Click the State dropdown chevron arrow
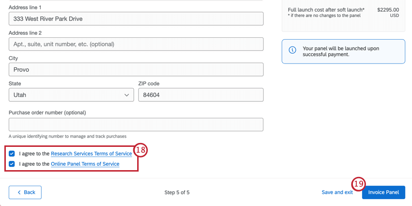This screenshot has width=412, height=206. coord(127,95)
